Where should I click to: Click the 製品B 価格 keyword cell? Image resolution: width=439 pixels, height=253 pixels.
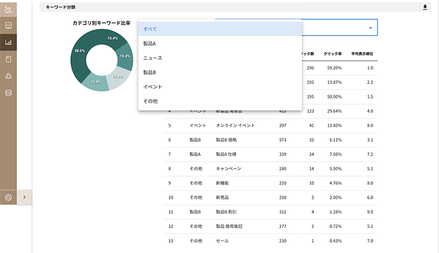[226, 140]
